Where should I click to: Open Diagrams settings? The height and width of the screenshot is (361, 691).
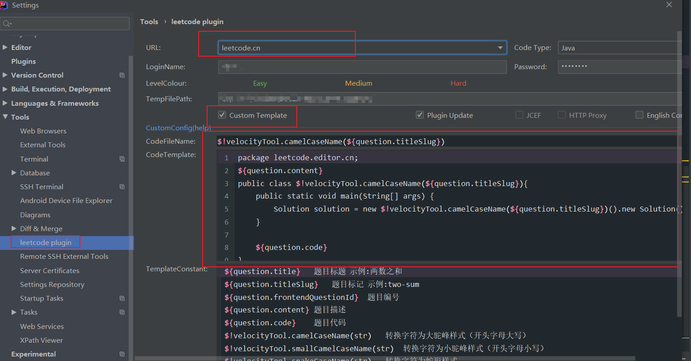(x=35, y=215)
